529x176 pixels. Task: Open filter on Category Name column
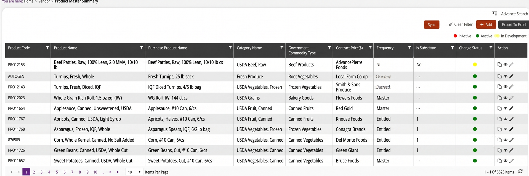coord(282,48)
